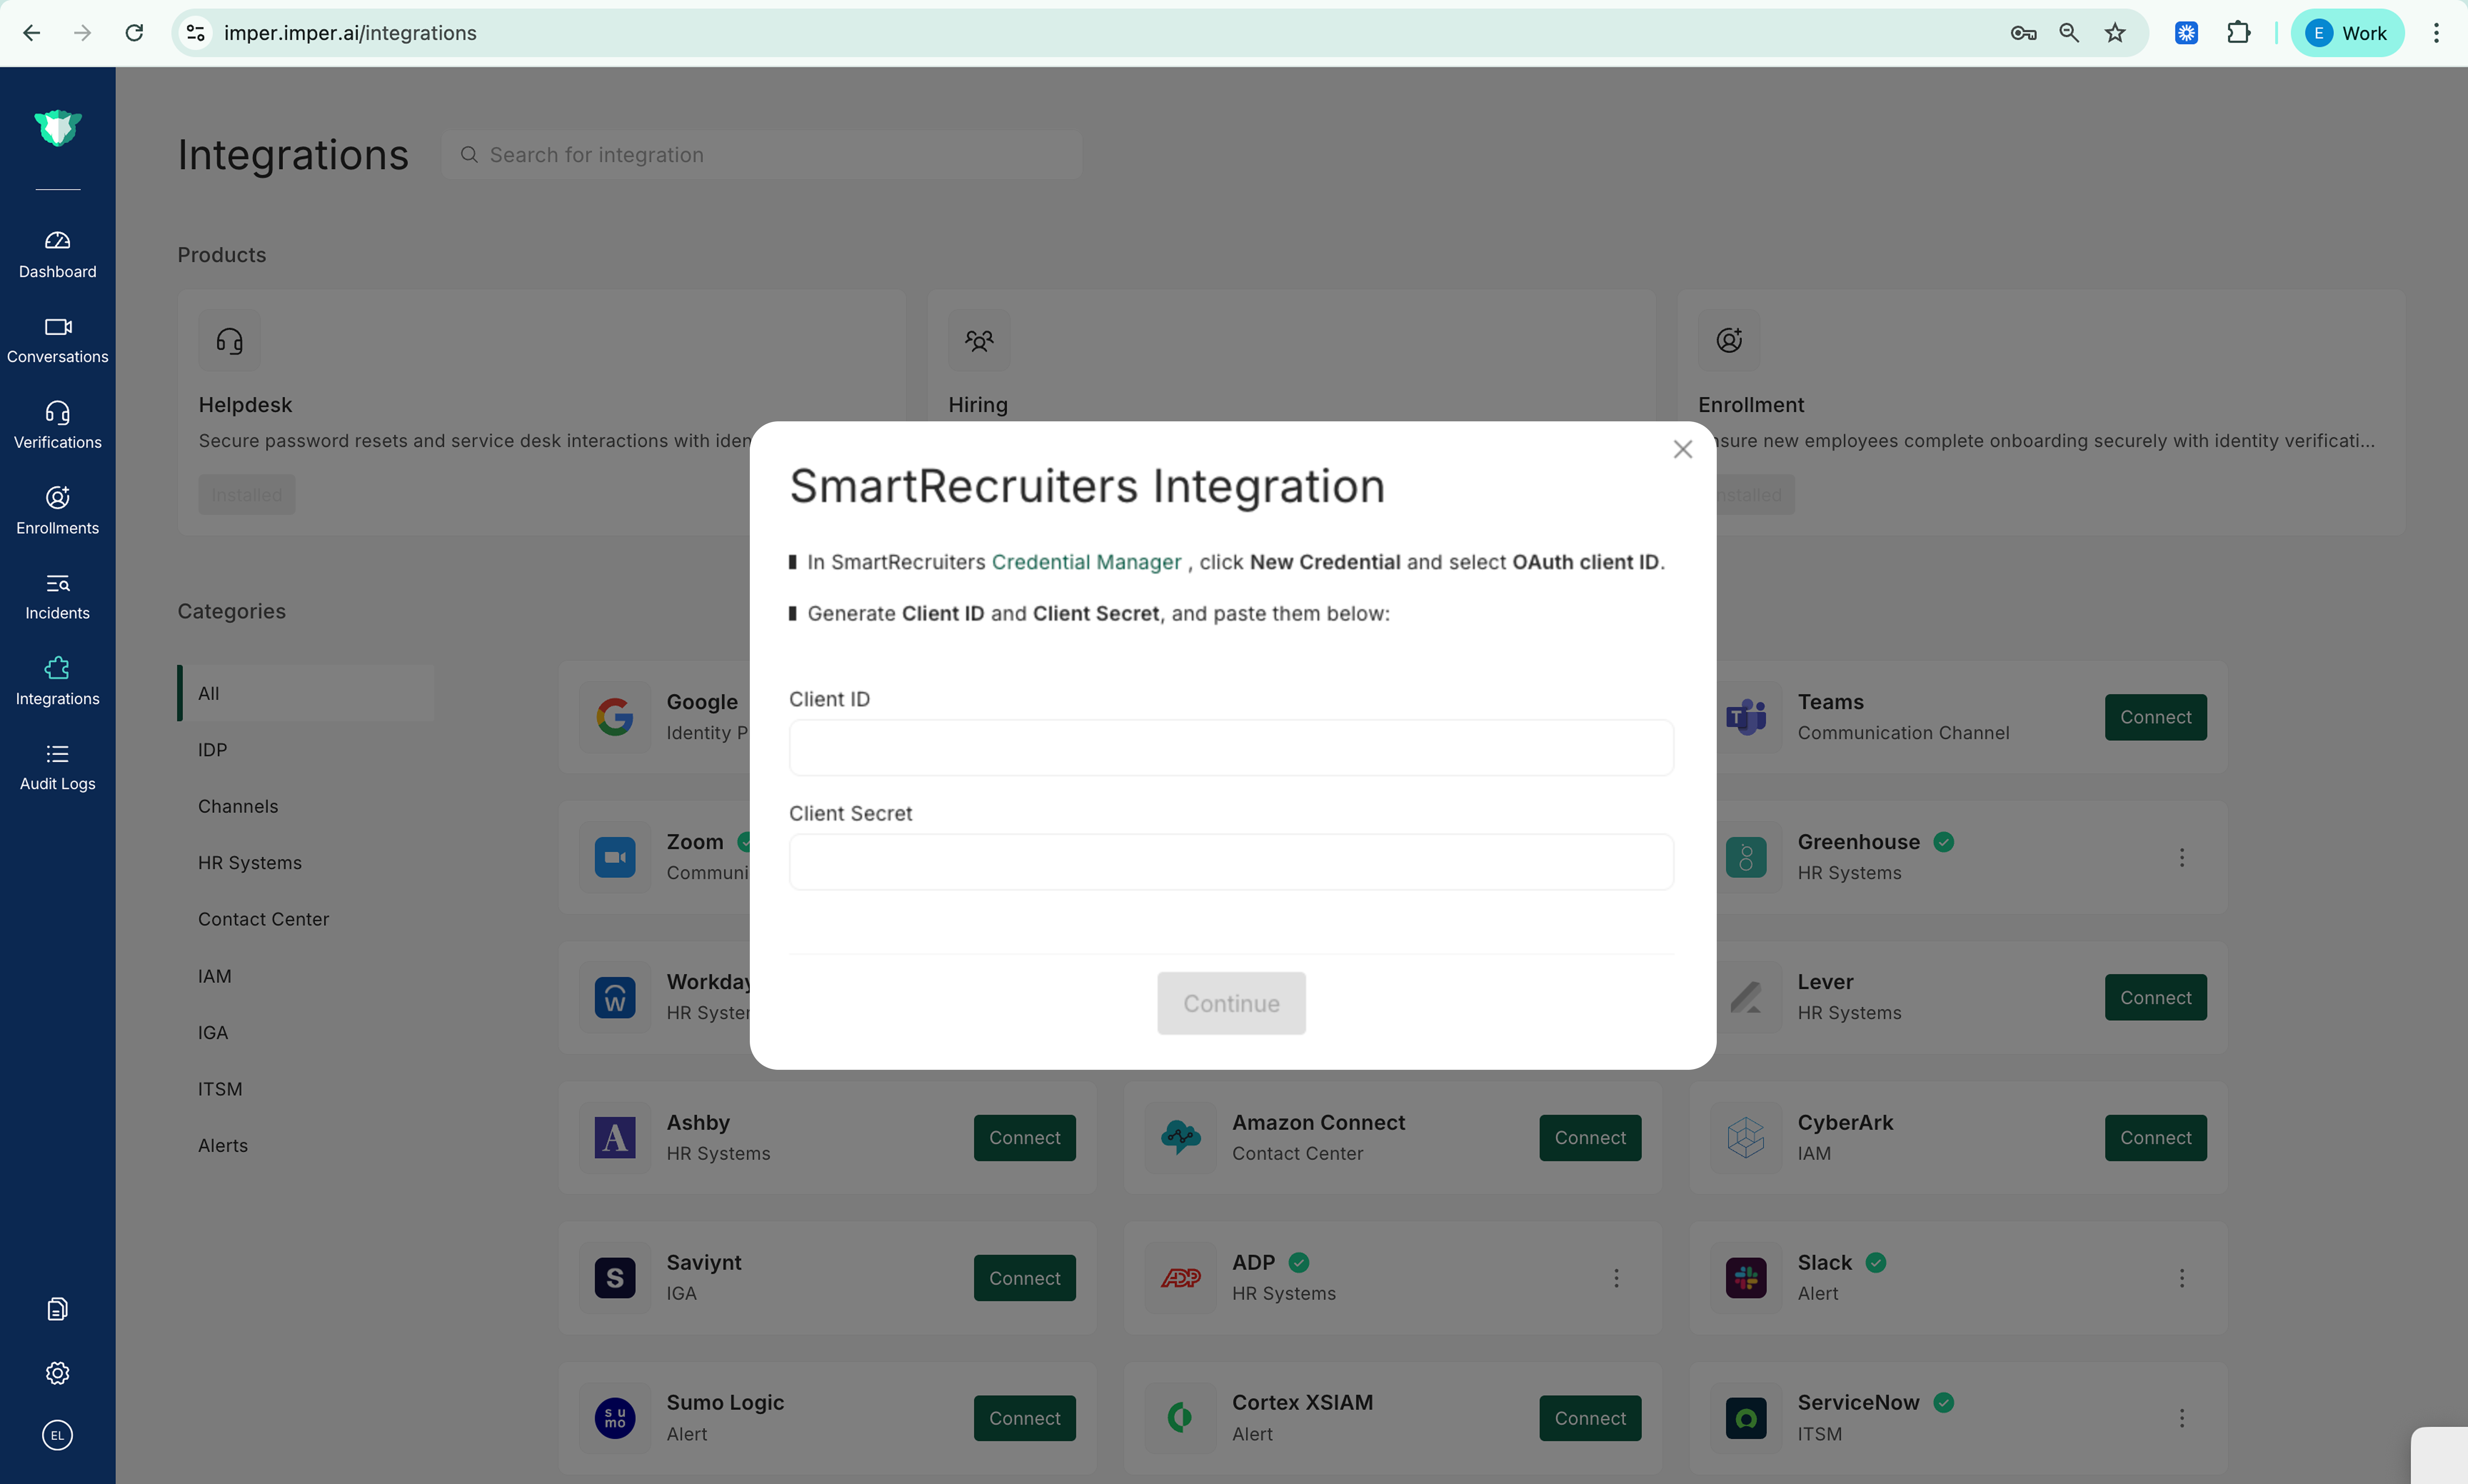Select the Alerts category

(x=223, y=1145)
